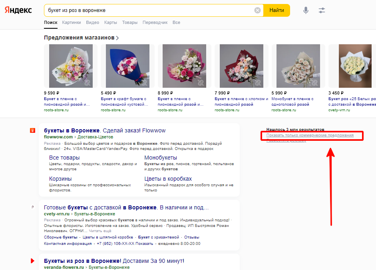The width and height of the screenshot is (376, 270).
Task: Open the Все товары sitelink
Action: pos(64,158)
